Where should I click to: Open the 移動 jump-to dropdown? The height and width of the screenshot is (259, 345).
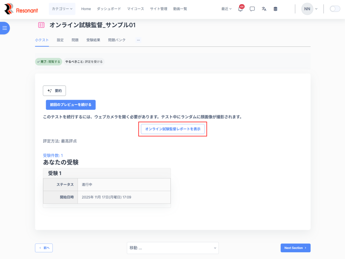[x=172, y=248]
